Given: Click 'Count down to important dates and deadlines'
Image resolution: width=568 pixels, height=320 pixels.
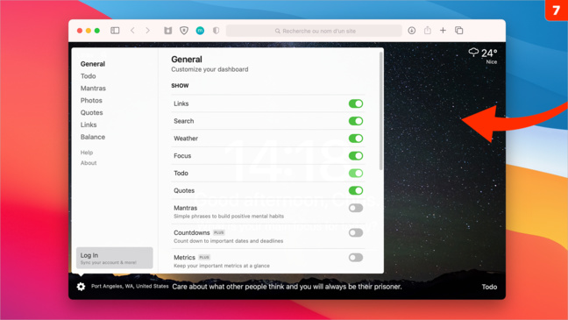Looking at the screenshot, I should [x=228, y=241].
